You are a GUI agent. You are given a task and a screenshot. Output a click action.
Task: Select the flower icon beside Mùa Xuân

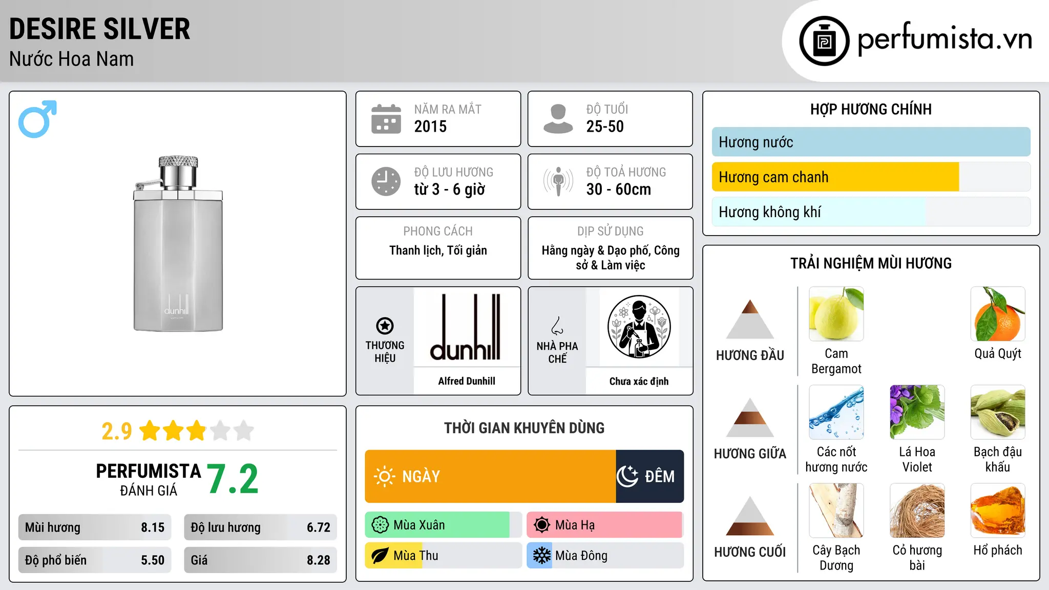380,525
